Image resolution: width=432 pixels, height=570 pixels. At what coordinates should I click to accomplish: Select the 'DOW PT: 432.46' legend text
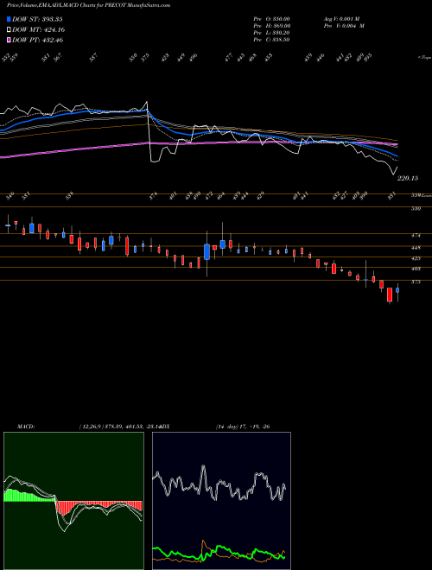[x=38, y=40]
